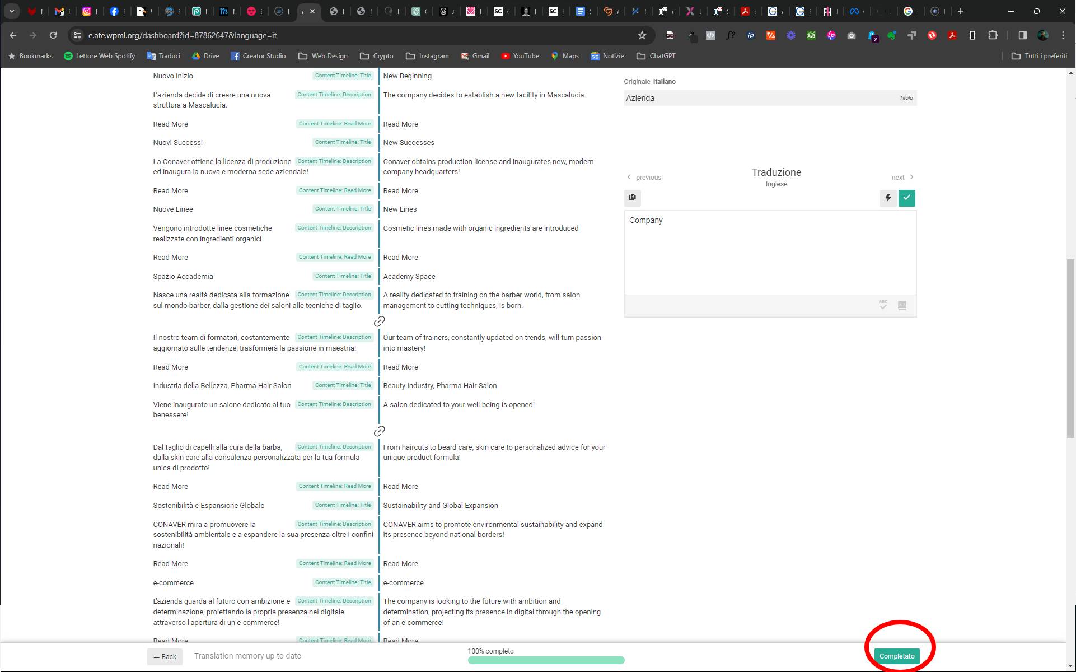Open the browser Extensions puzzle icon
The width and height of the screenshot is (1076, 672).
coord(993,35)
